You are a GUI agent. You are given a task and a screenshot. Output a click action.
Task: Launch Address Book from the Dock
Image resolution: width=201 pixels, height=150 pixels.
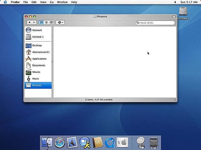pos(97,142)
